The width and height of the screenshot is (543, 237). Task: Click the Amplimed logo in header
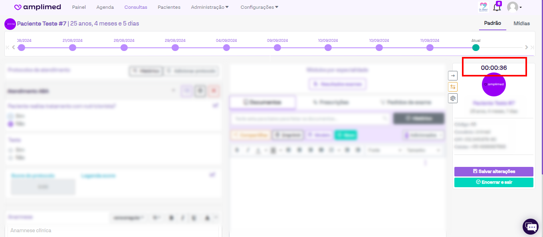point(38,7)
